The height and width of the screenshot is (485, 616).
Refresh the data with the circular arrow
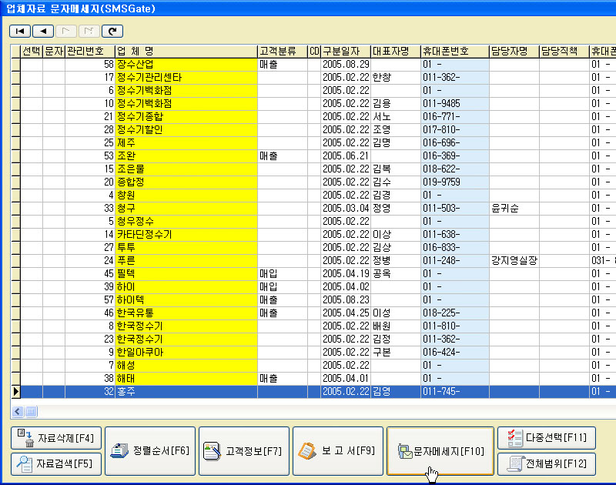pos(112,31)
